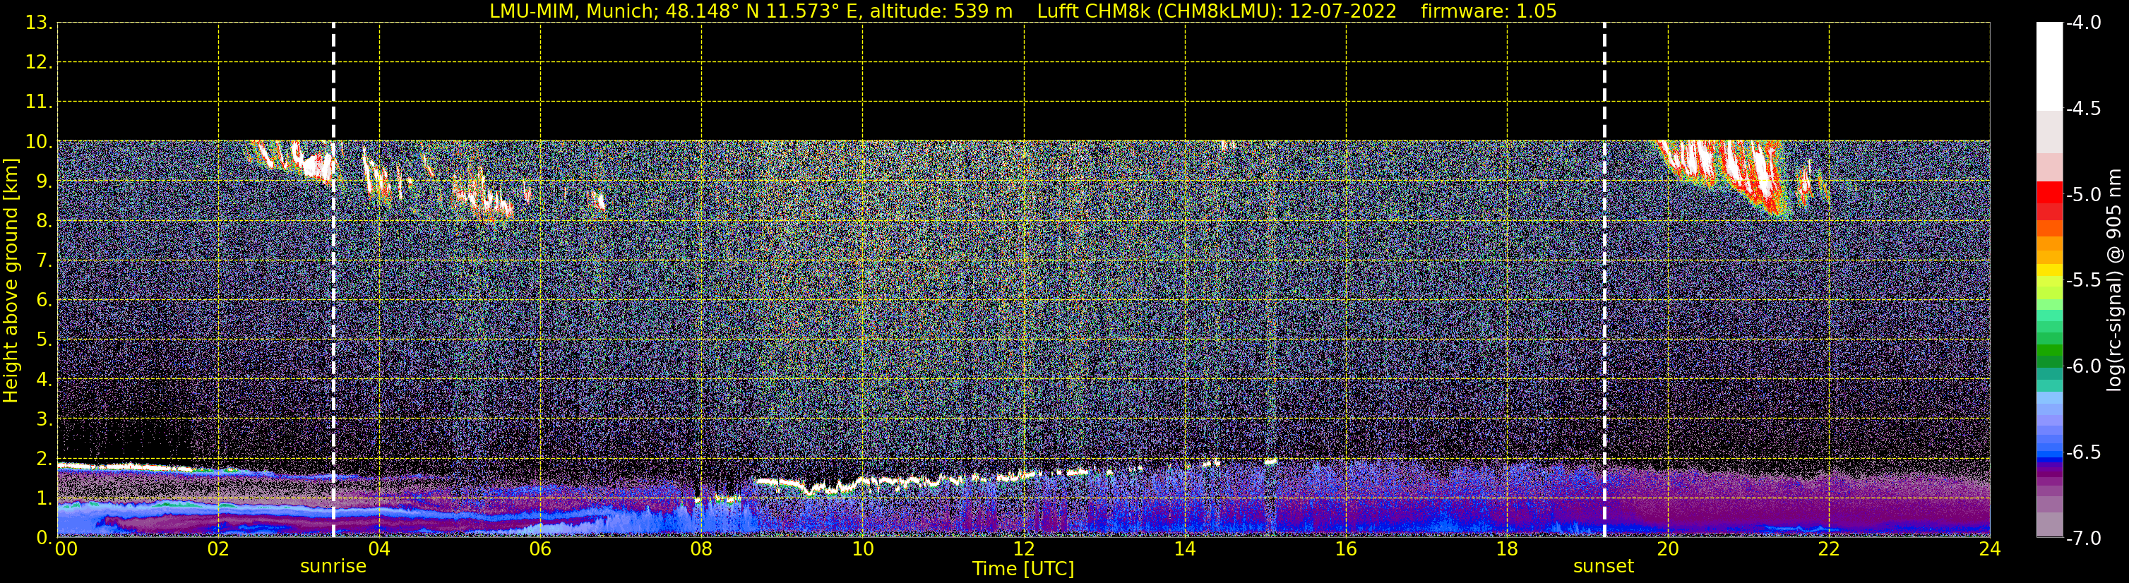This screenshot has height=583, width=2129.
Task: Click the colorbar tick label '-5.5'
Action: point(2084,281)
